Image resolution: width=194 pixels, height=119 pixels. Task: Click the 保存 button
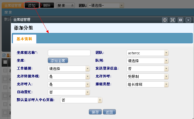(95, 112)
